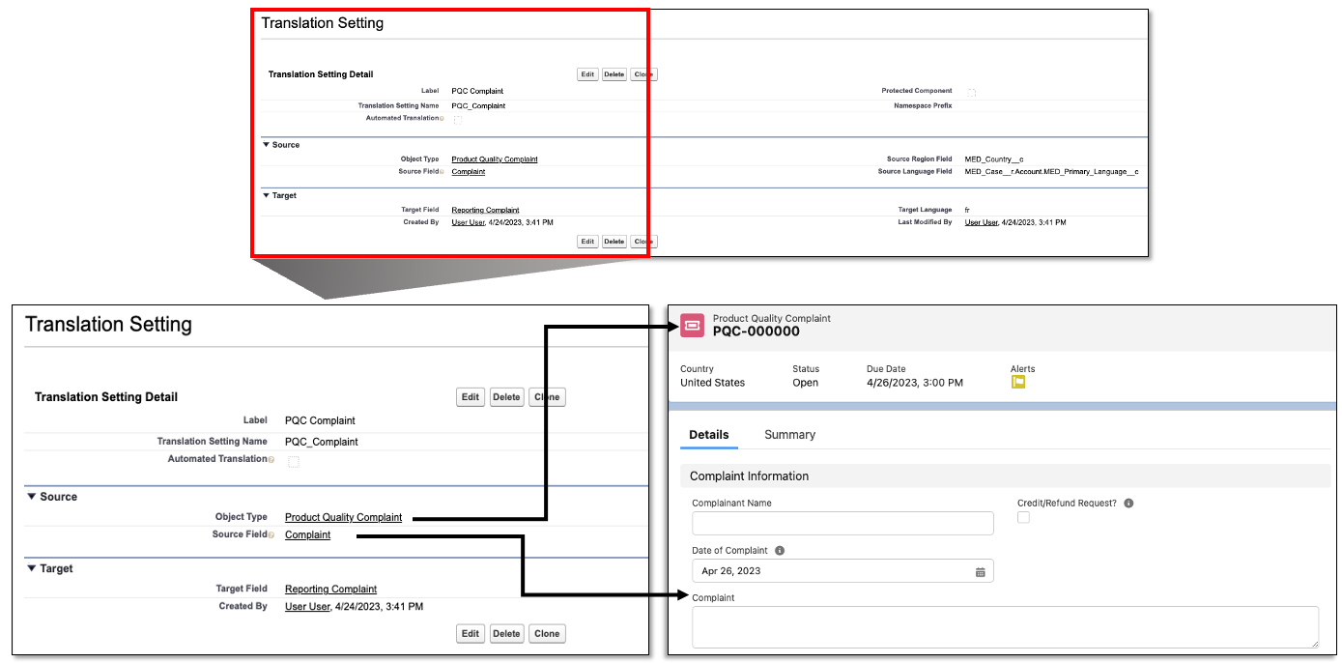Collapse the Source section in small top panel
This screenshot has width=1342, height=663.
point(267,145)
